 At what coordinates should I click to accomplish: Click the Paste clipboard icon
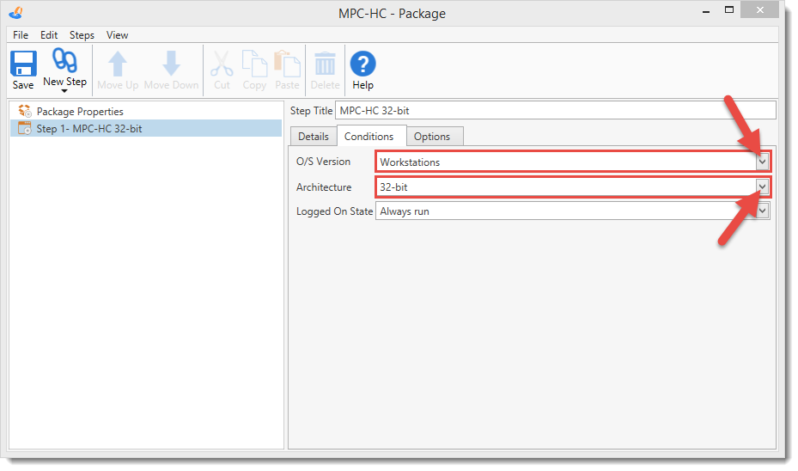287,64
